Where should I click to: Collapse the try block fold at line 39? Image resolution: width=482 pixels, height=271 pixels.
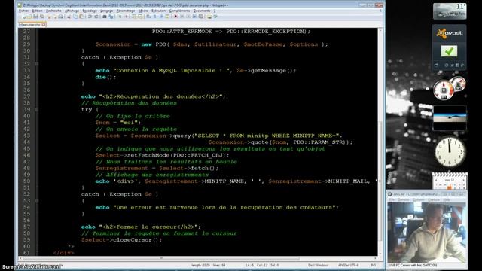point(37,109)
